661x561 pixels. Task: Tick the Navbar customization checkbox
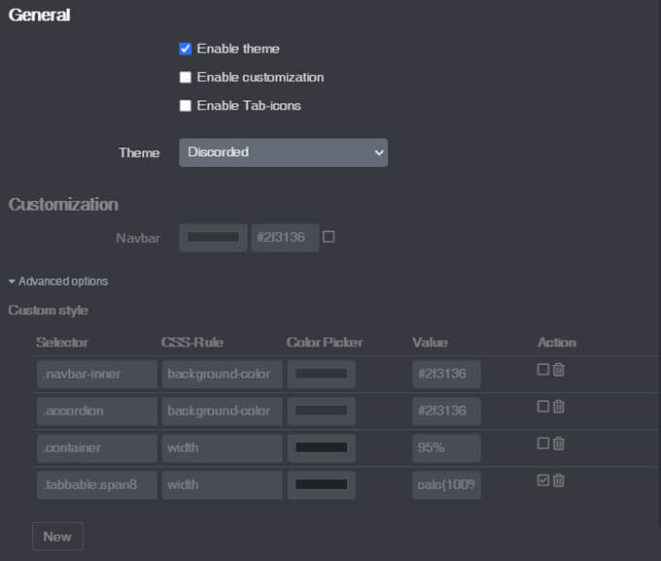[x=329, y=237]
